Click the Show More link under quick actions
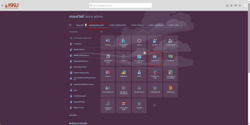 click(73, 115)
